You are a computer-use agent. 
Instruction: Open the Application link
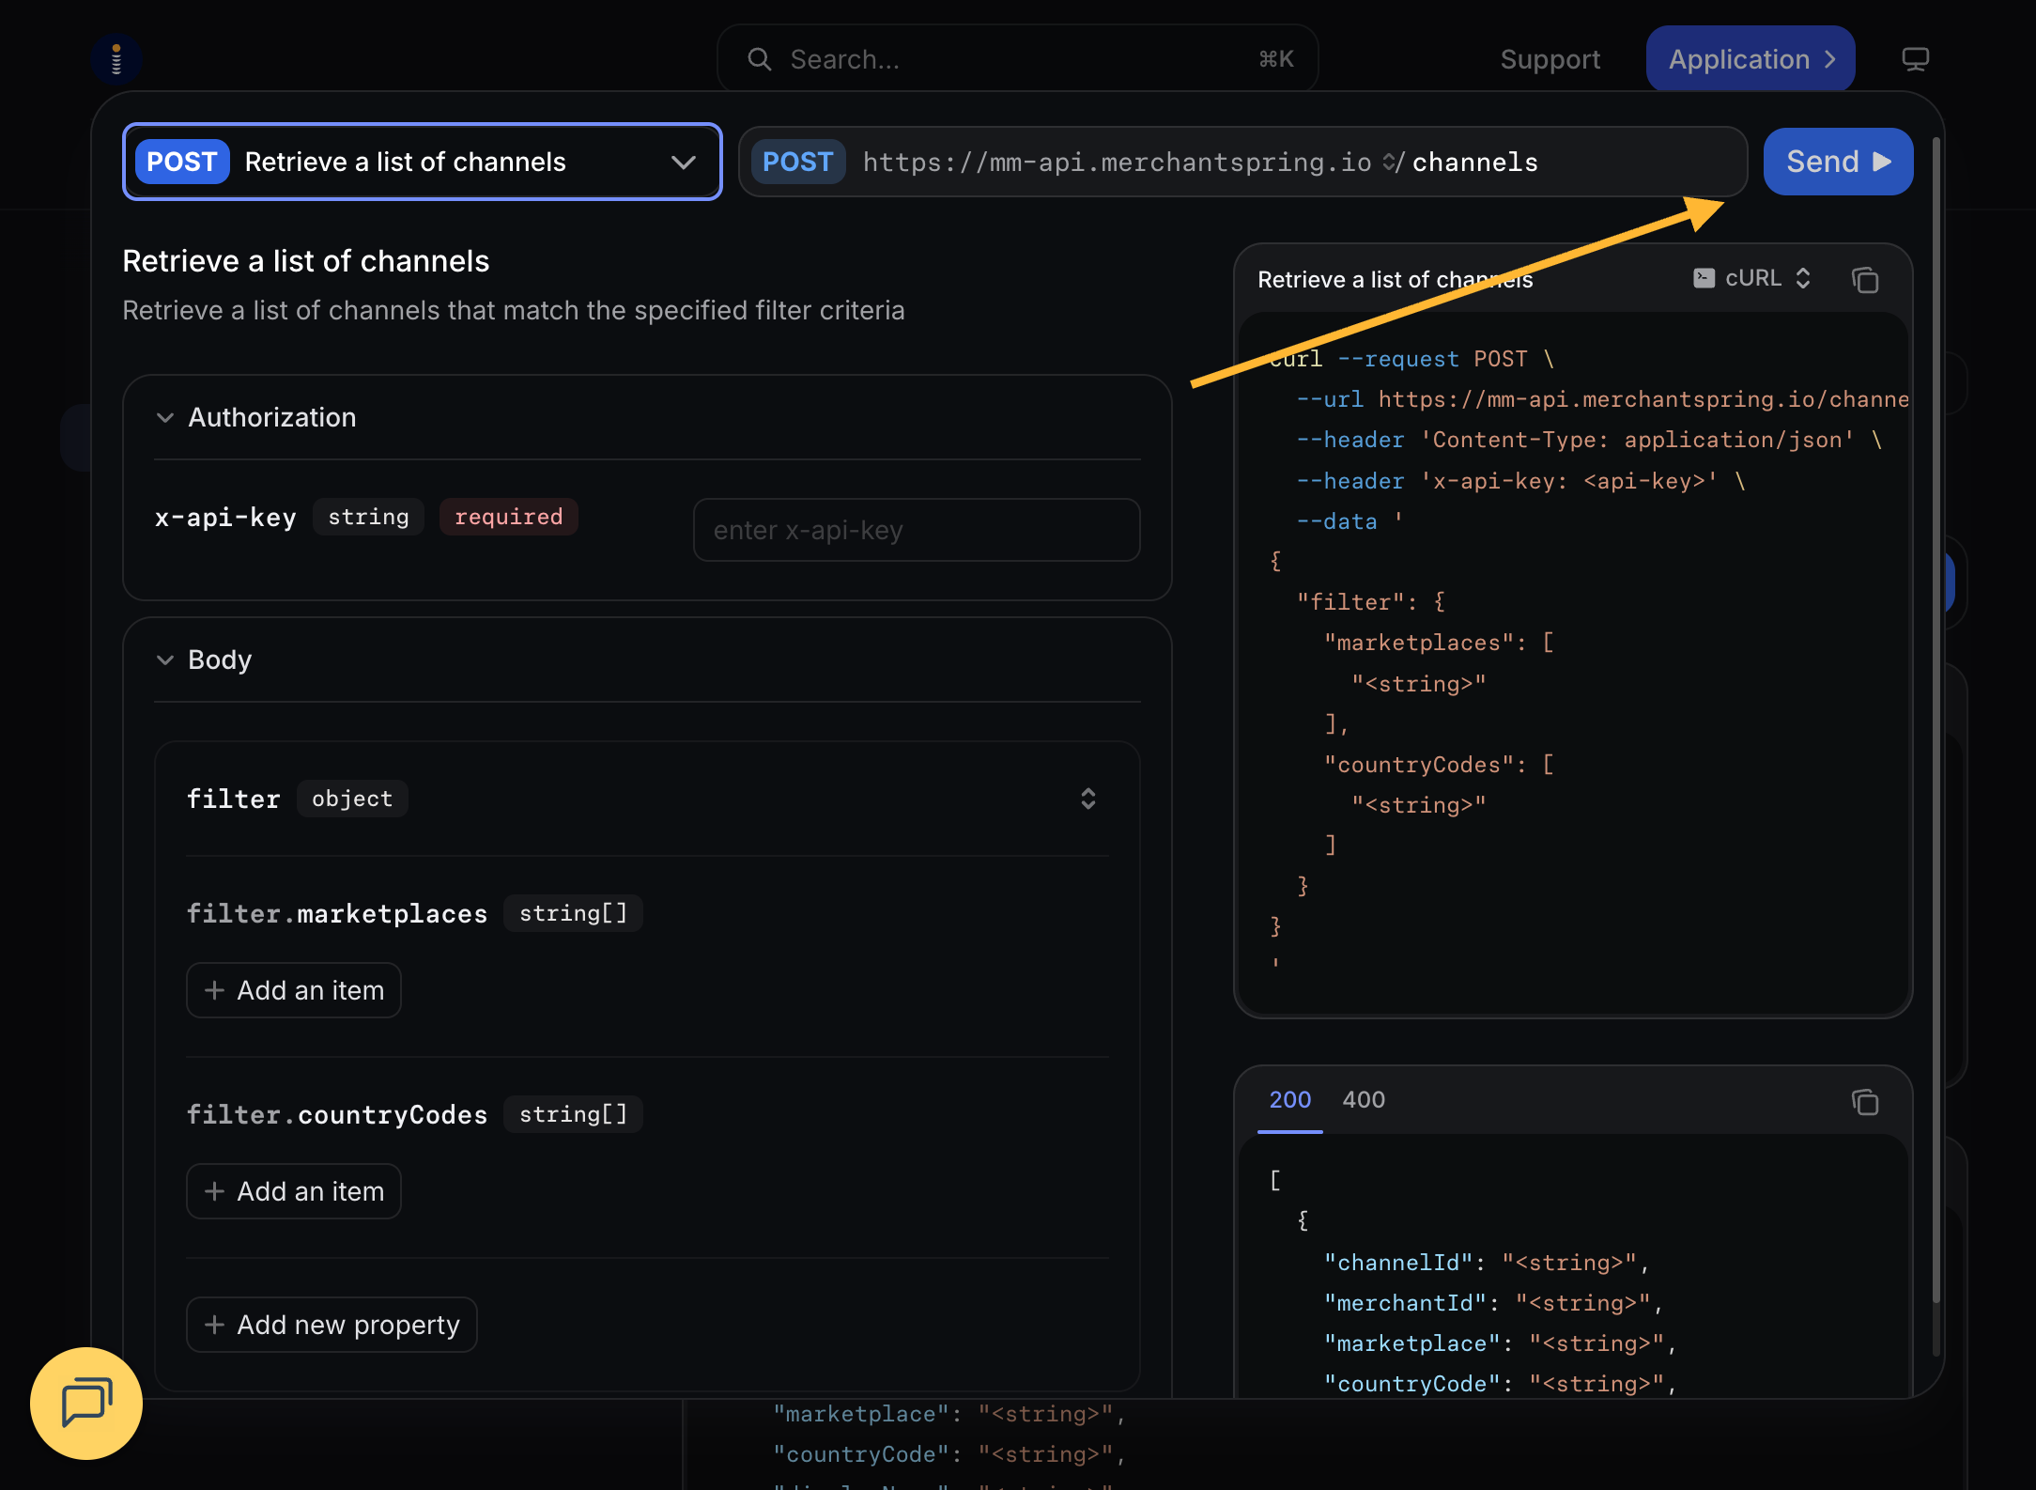[x=1751, y=59]
